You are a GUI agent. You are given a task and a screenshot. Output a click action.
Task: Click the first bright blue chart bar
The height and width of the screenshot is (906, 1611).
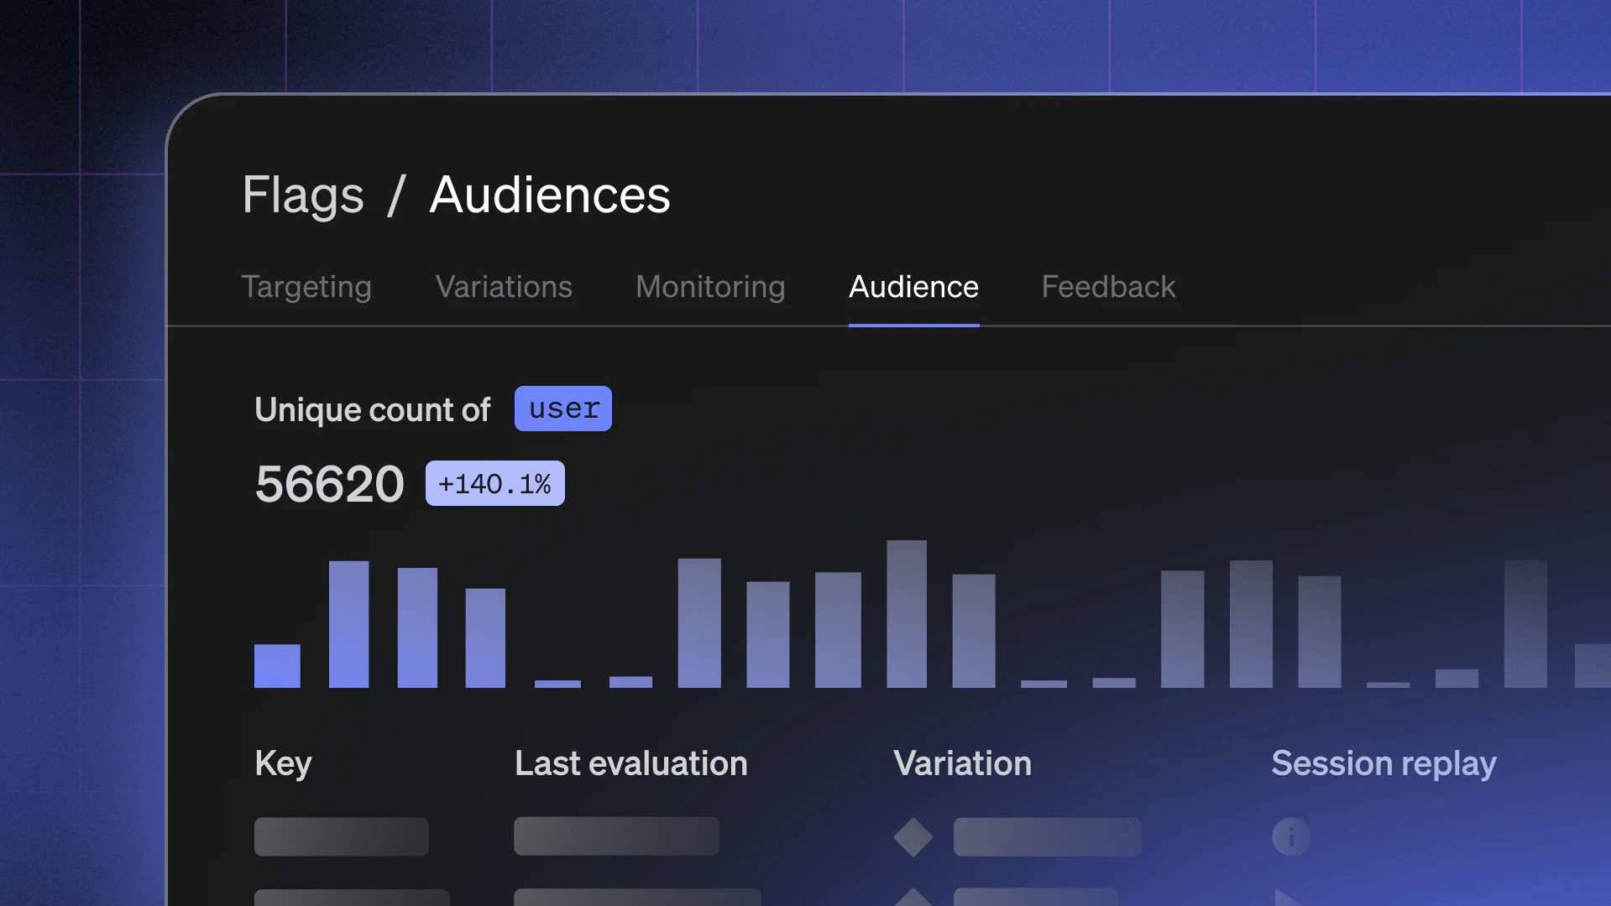[277, 666]
